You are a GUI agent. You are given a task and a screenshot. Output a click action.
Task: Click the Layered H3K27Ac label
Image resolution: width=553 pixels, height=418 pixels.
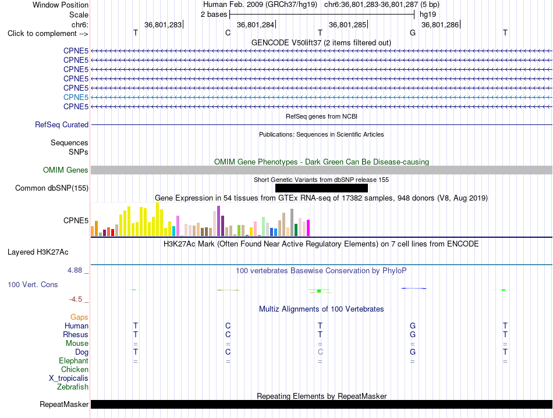click(x=38, y=252)
